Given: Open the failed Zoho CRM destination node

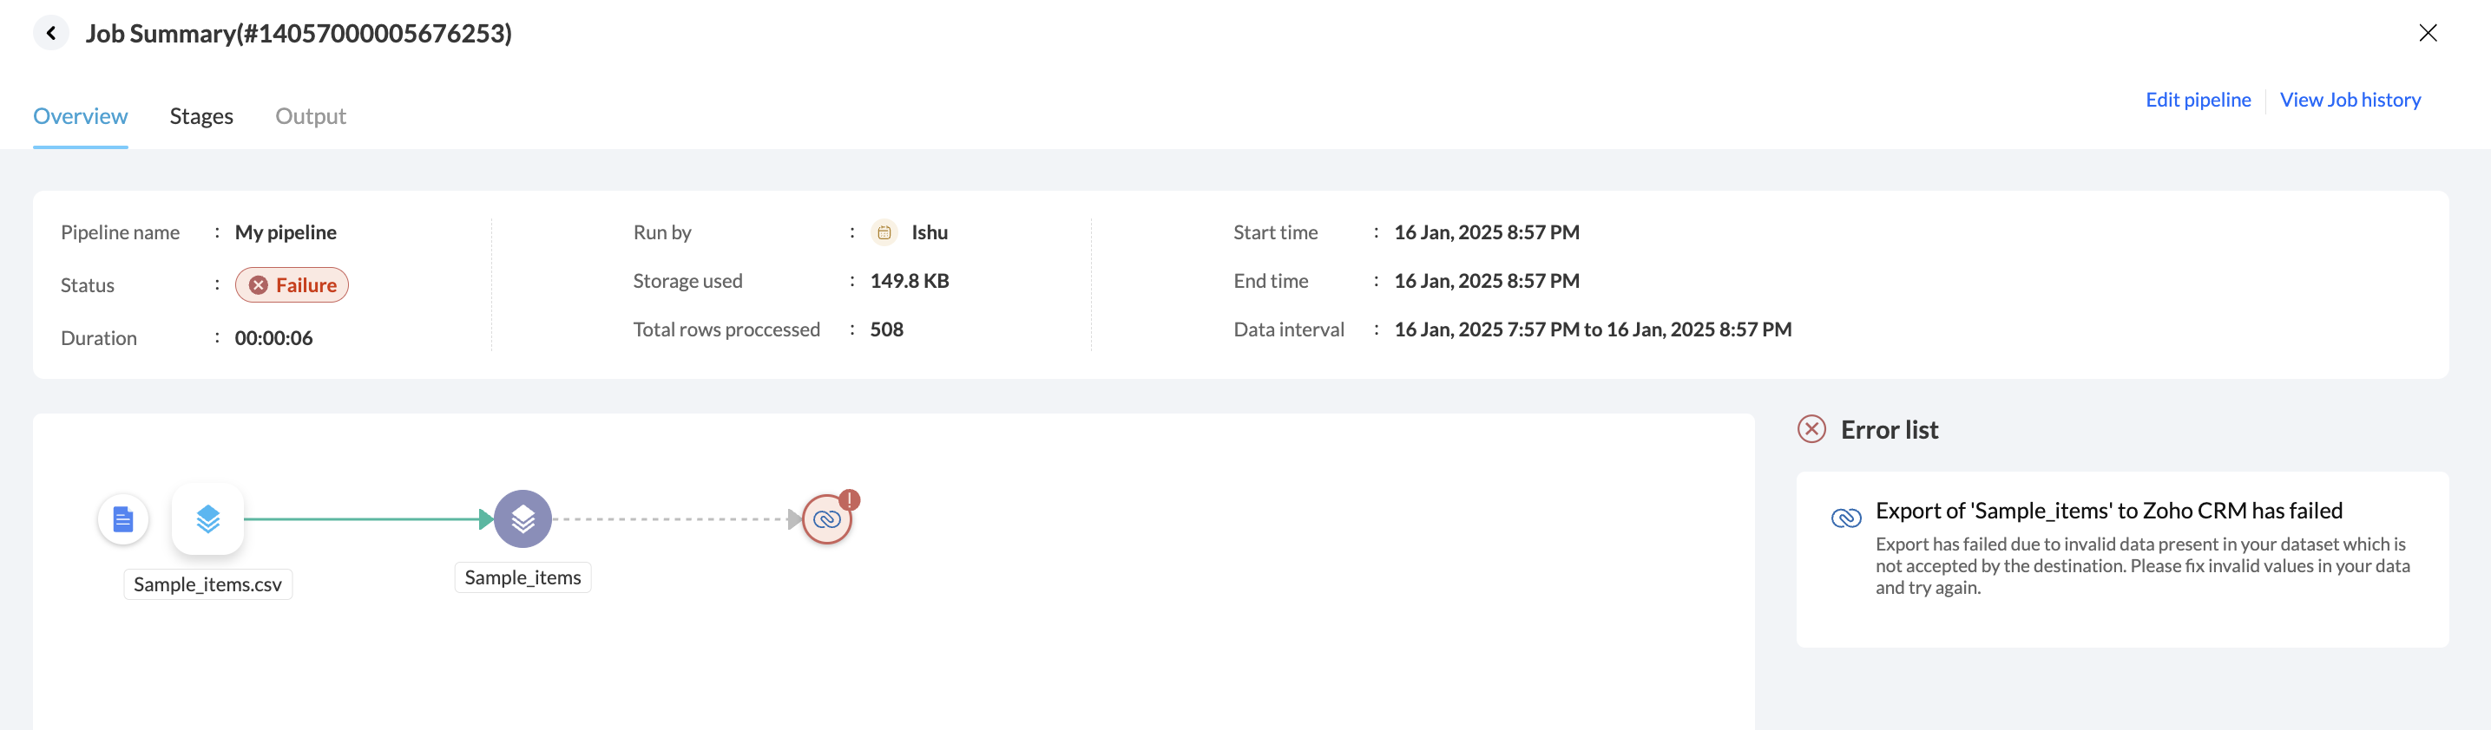Looking at the screenshot, I should coord(825,520).
